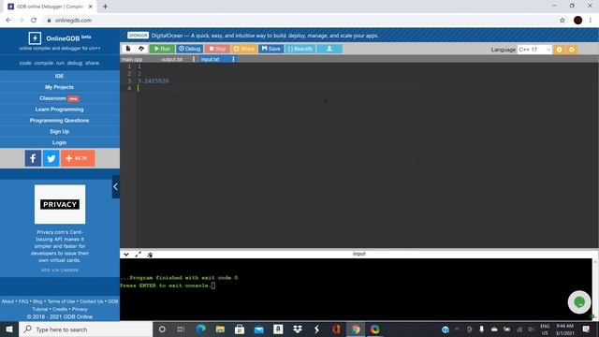Screen dimensions: 599x337
Task: Open the FAQ footer link
Action: click(x=23, y=301)
